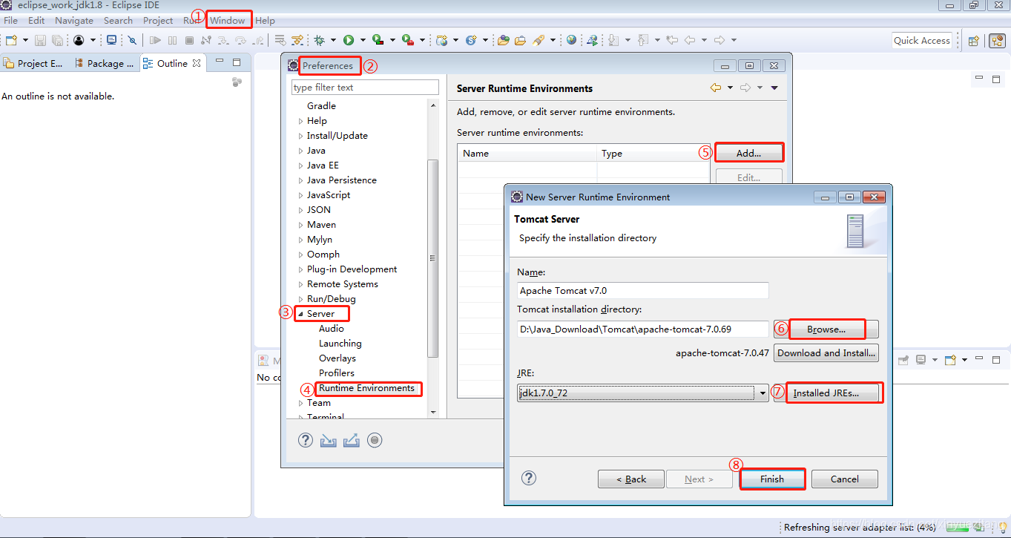
Task: Expand the Maven tree node
Action: click(300, 225)
